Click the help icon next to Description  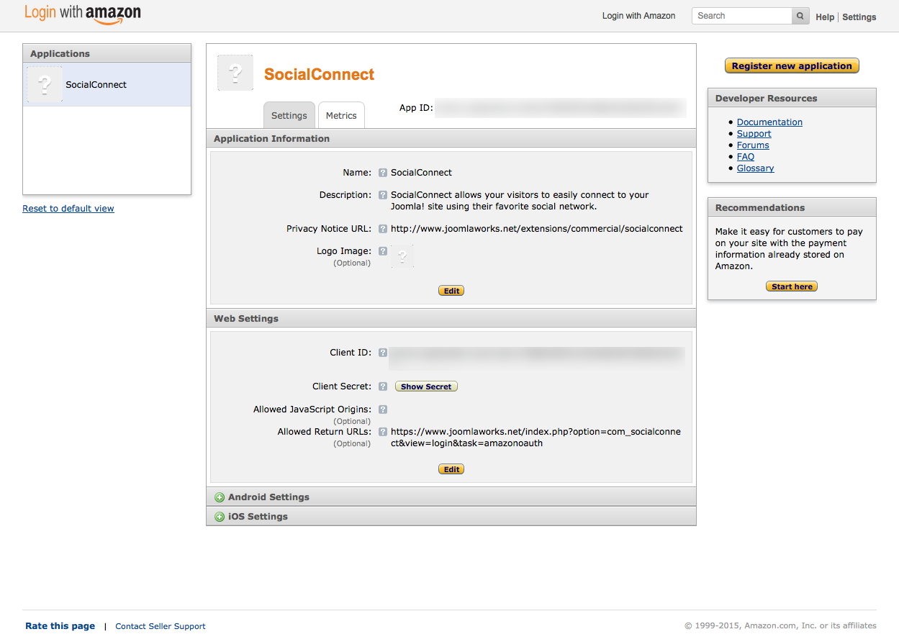(383, 195)
